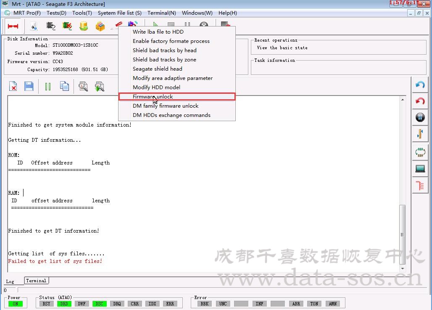Screen dimensions: 432x310
Task: Choose DM family firmware unlock
Action: pyautogui.click(x=166, y=106)
